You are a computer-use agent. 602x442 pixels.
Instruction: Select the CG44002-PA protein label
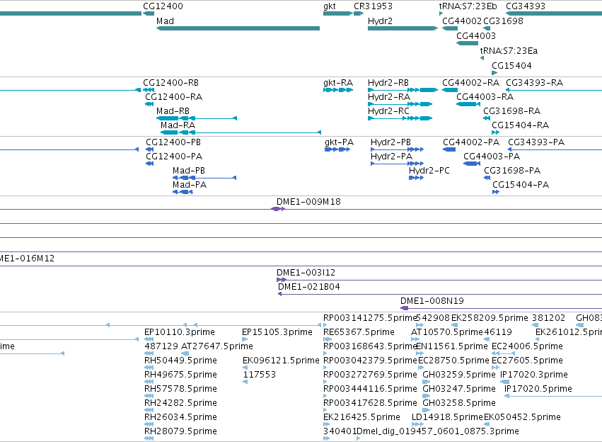(471, 142)
